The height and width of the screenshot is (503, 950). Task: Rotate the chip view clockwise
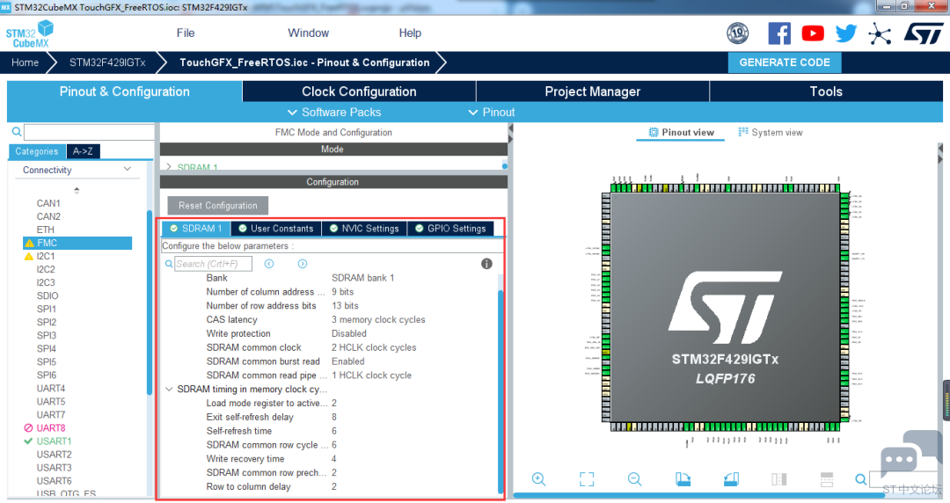coord(683,479)
